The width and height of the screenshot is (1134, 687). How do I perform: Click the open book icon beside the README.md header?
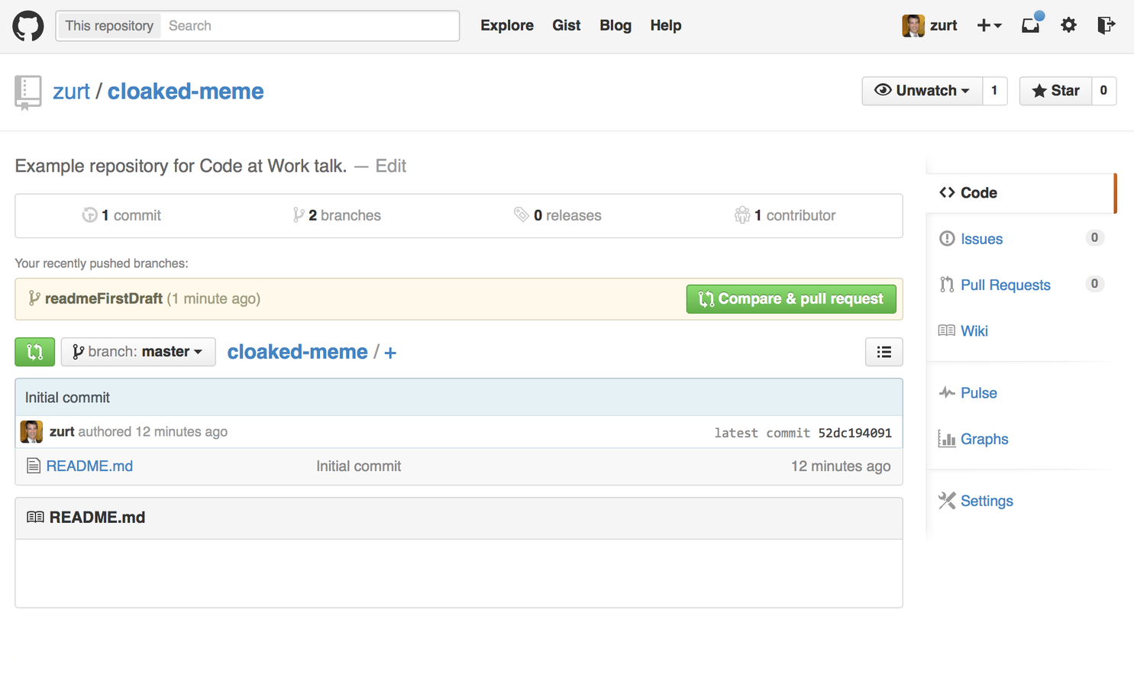(35, 518)
